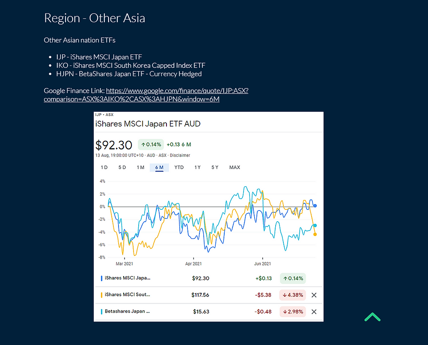Select the 1 D chart range tab
428x345 pixels.
104,167
